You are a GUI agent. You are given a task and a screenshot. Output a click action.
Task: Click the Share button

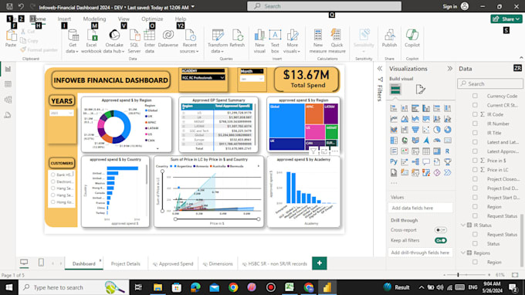pos(506,19)
